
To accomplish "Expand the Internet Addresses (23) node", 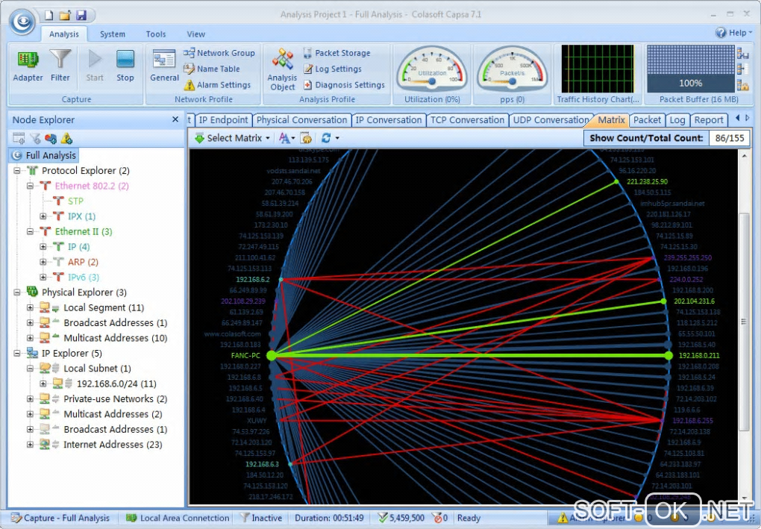I will (30, 445).
